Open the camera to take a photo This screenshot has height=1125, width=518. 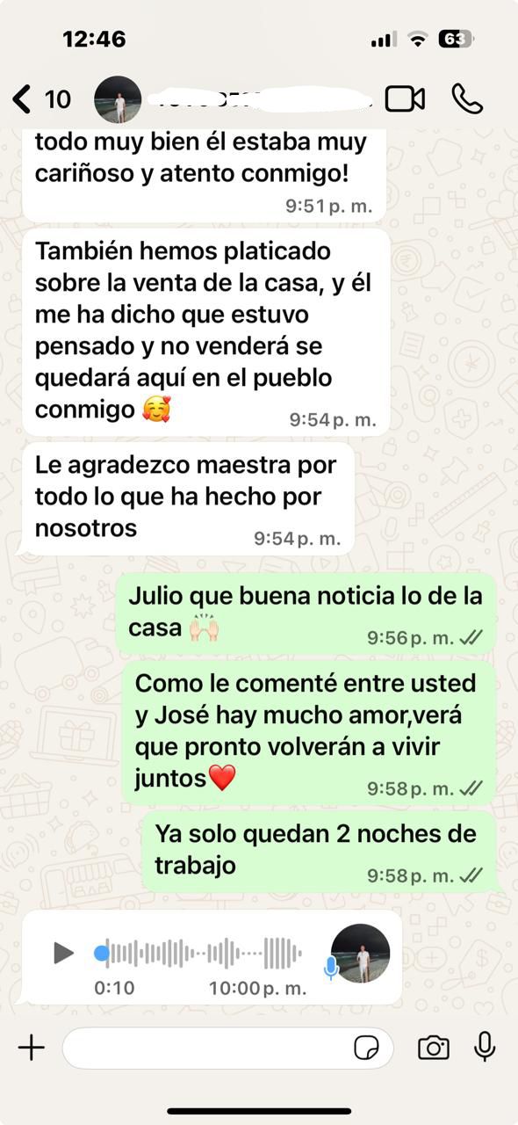click(434, 1048)
